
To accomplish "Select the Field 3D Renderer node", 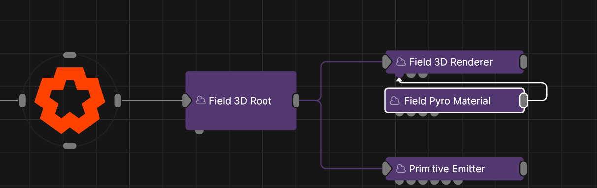I will 454,62.
